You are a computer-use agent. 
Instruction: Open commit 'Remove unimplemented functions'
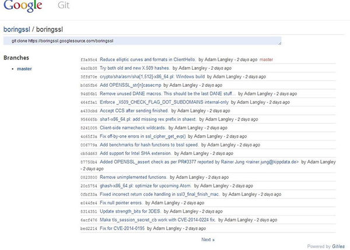[x=133, y=177]
